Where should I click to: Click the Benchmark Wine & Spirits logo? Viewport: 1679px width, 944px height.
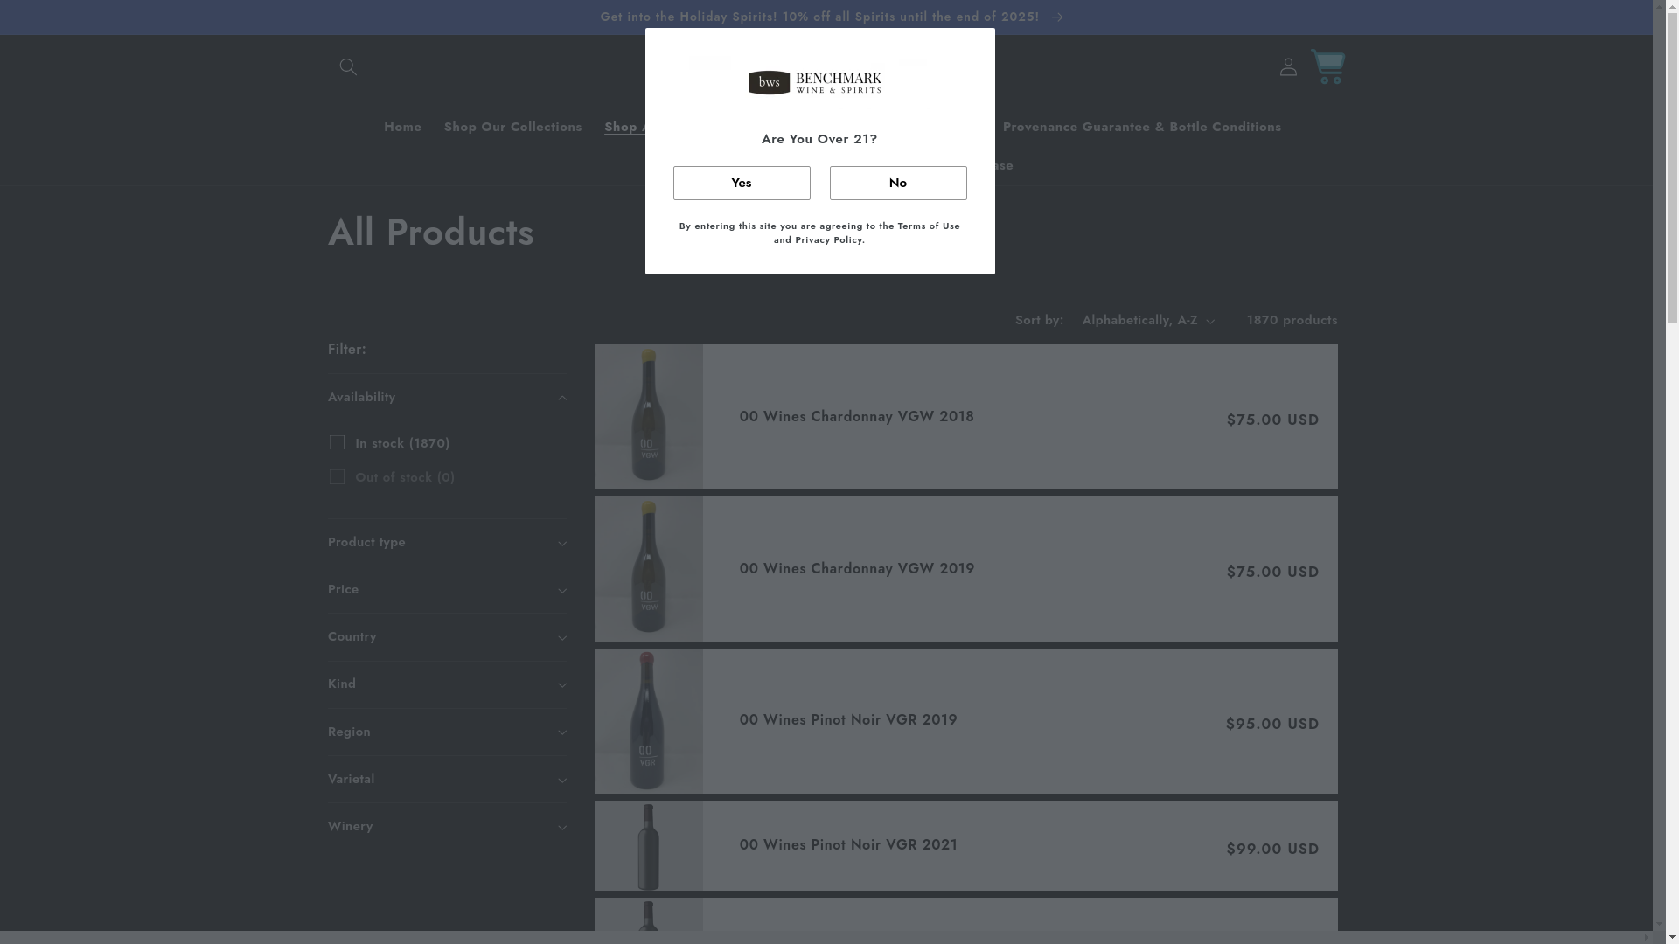tap(814, 82)
